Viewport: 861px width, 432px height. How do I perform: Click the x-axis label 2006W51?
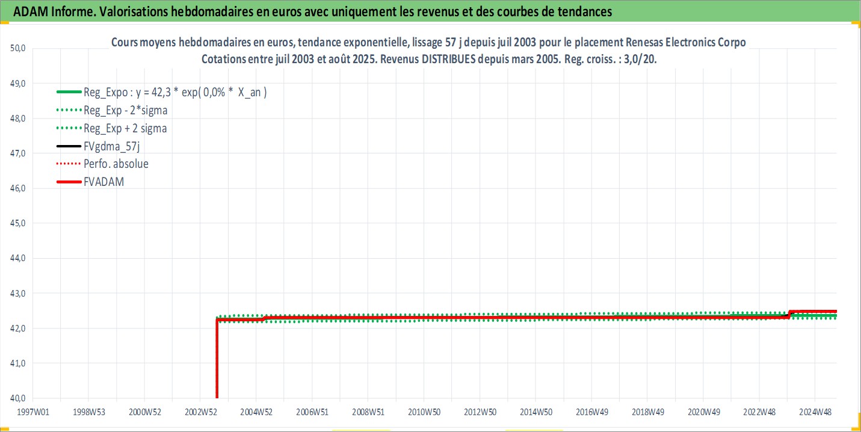pos(312,412)
